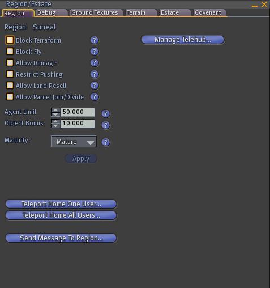Open the Covenant tab
Screen dimensions: 270x288
[209, 12]
